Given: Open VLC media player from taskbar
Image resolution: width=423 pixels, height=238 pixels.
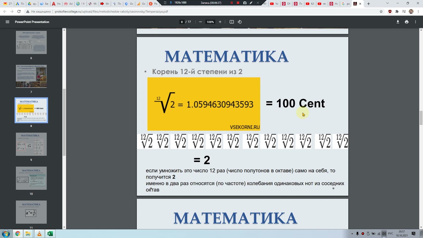Looking at the screenshot, I should pyautogui.click(x=39, y=234).
